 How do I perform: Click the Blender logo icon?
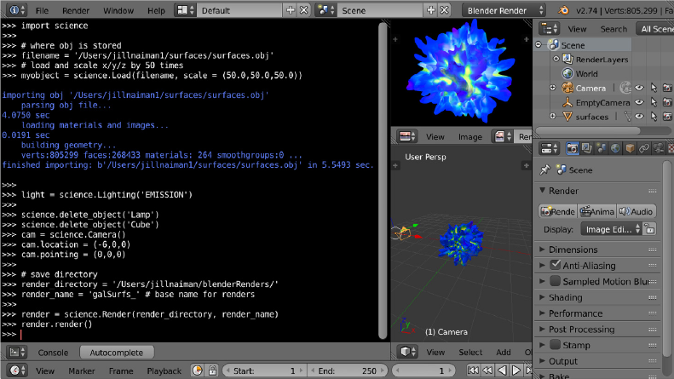point(563,10)
